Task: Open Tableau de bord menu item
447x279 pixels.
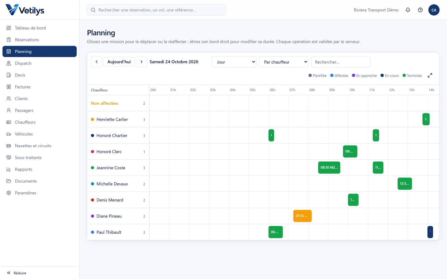Action: (x=39, y=28)
